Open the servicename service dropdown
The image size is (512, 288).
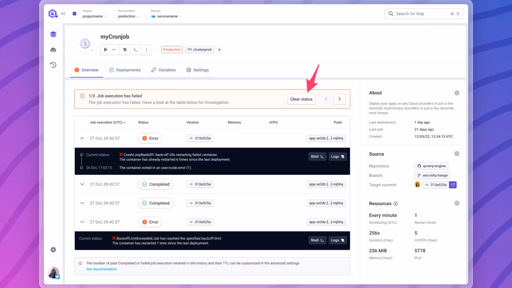[x=166, y=16]
